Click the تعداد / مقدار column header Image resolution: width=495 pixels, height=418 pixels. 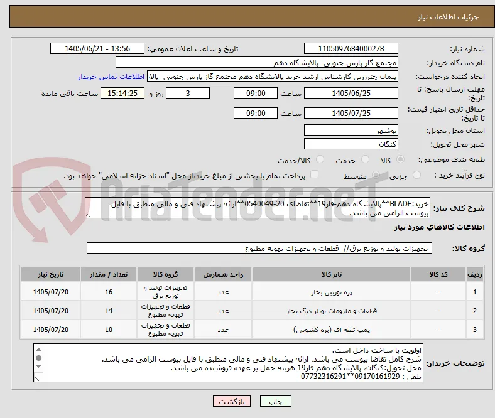point(109,274)
